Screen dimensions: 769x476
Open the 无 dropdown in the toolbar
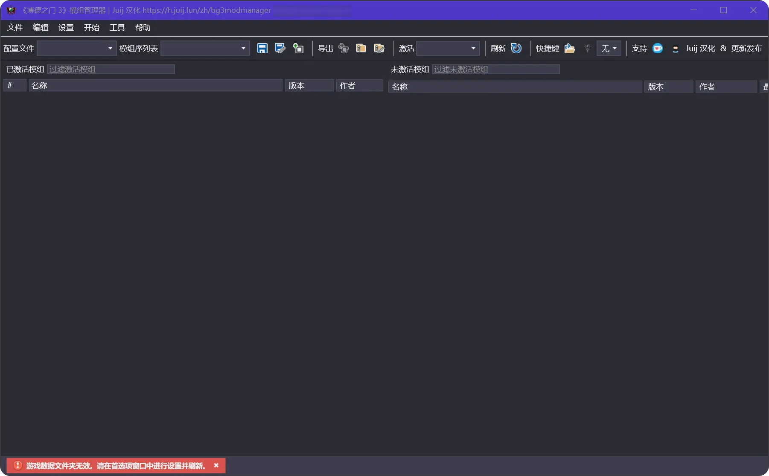tap(609, 48)
